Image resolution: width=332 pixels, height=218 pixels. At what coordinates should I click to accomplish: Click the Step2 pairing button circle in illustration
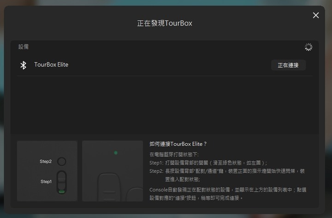pos(62,161)
